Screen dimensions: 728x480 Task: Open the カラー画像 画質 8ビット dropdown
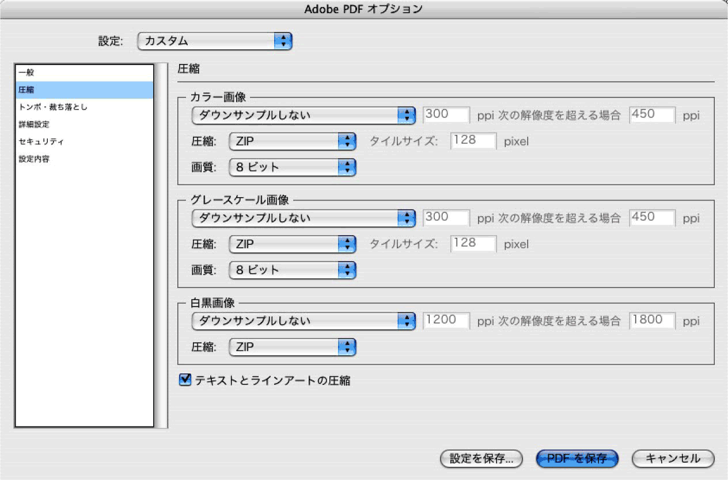(x=292, y=167)
